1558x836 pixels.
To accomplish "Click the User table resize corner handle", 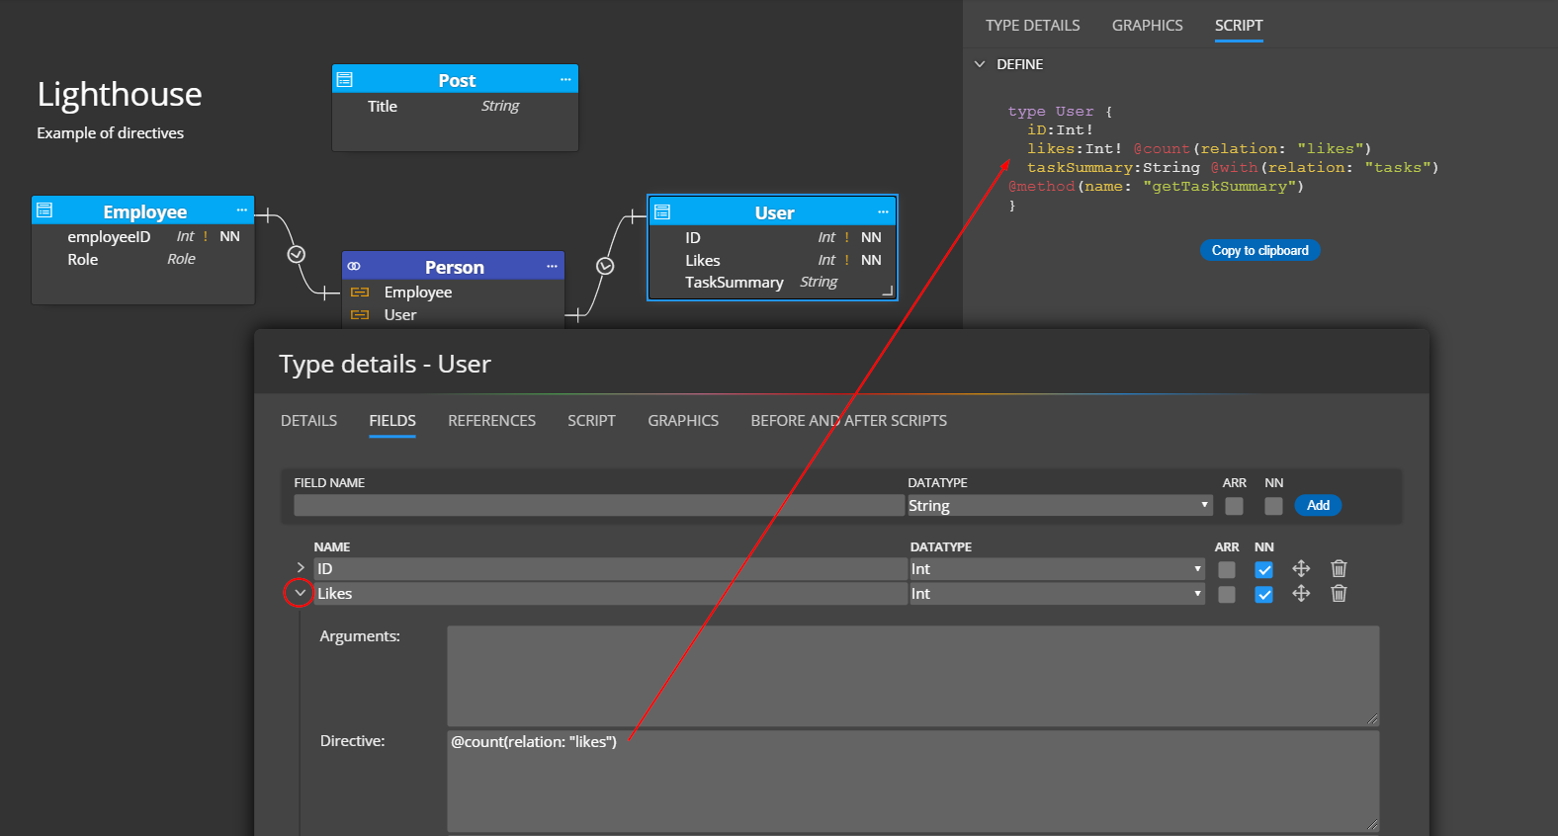I will click(888, 291).
